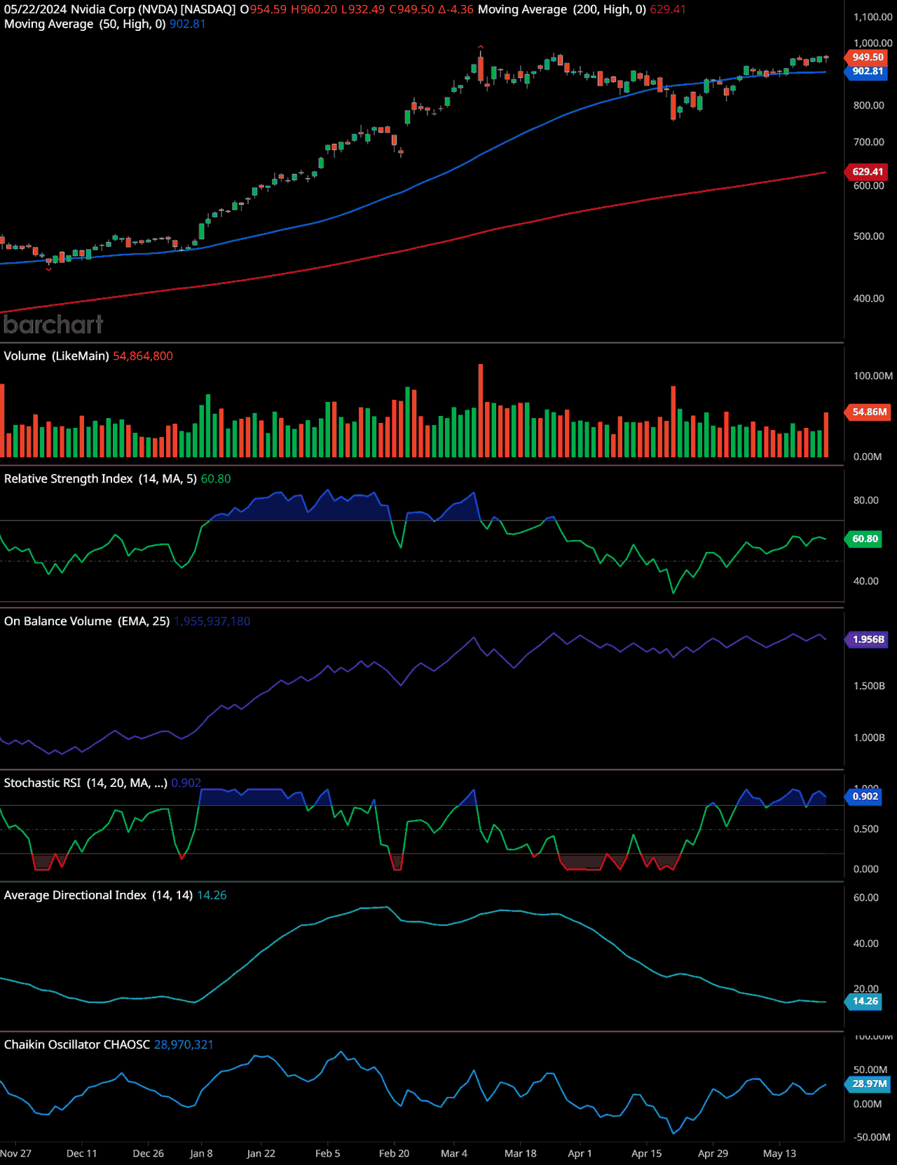This screenshot has height=1165, width=897.
Task: Click the 1.500B OBV axis label
Action: 869,686
